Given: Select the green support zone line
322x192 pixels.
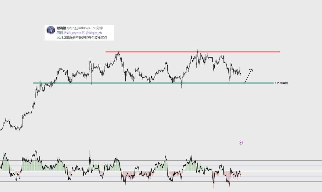Looking at the screenshot, I should coord(153,83).
